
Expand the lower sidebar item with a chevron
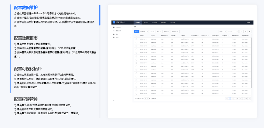[x=122, y=37]
